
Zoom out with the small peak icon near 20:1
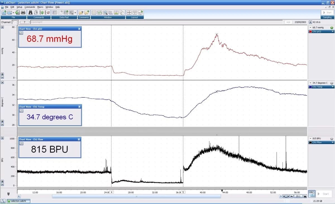tap(291, 196)
